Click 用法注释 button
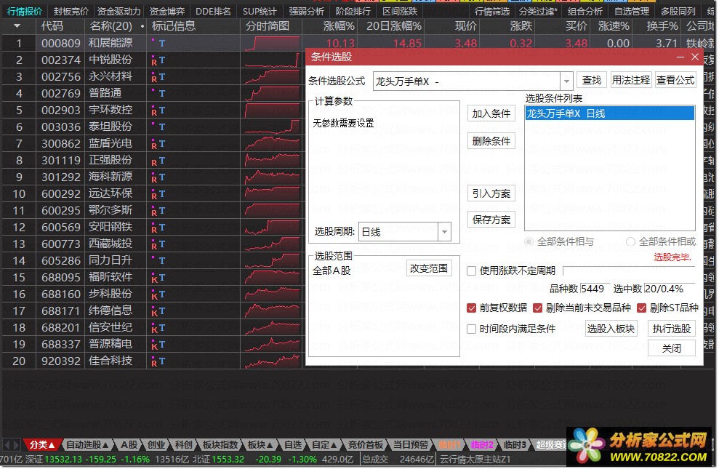Image resolution: width=719 pixels, height=469 pixels. [x=631, y=80]
